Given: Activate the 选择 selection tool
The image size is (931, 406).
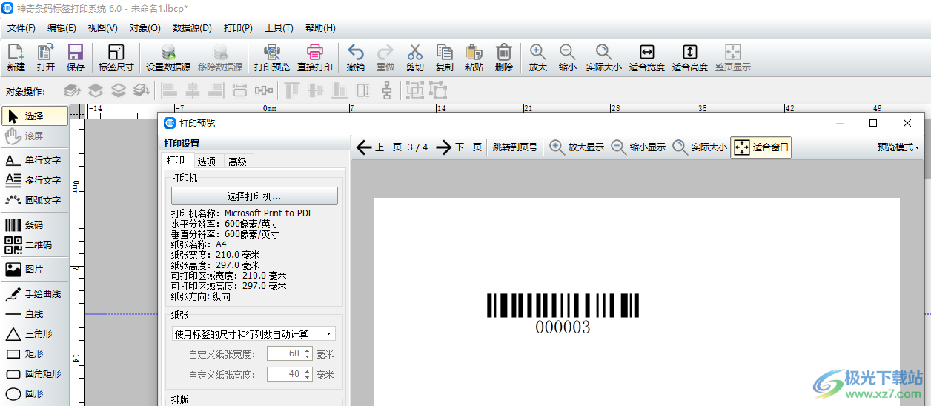Looking at the screenshot, I should (x=34, y=116).
